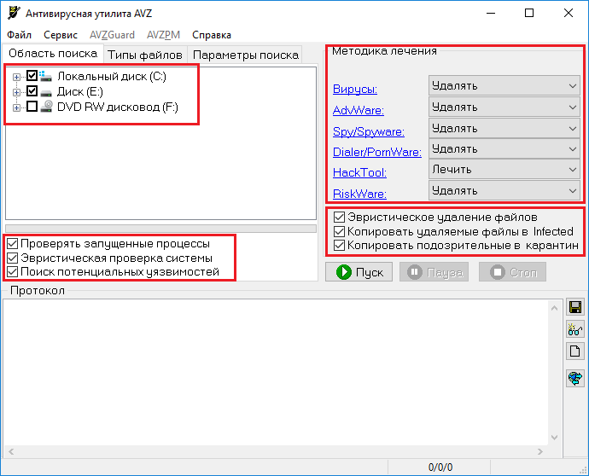Open the HackTool dropdown set to Лечить
589x476 pixels.
click(504, 170)
